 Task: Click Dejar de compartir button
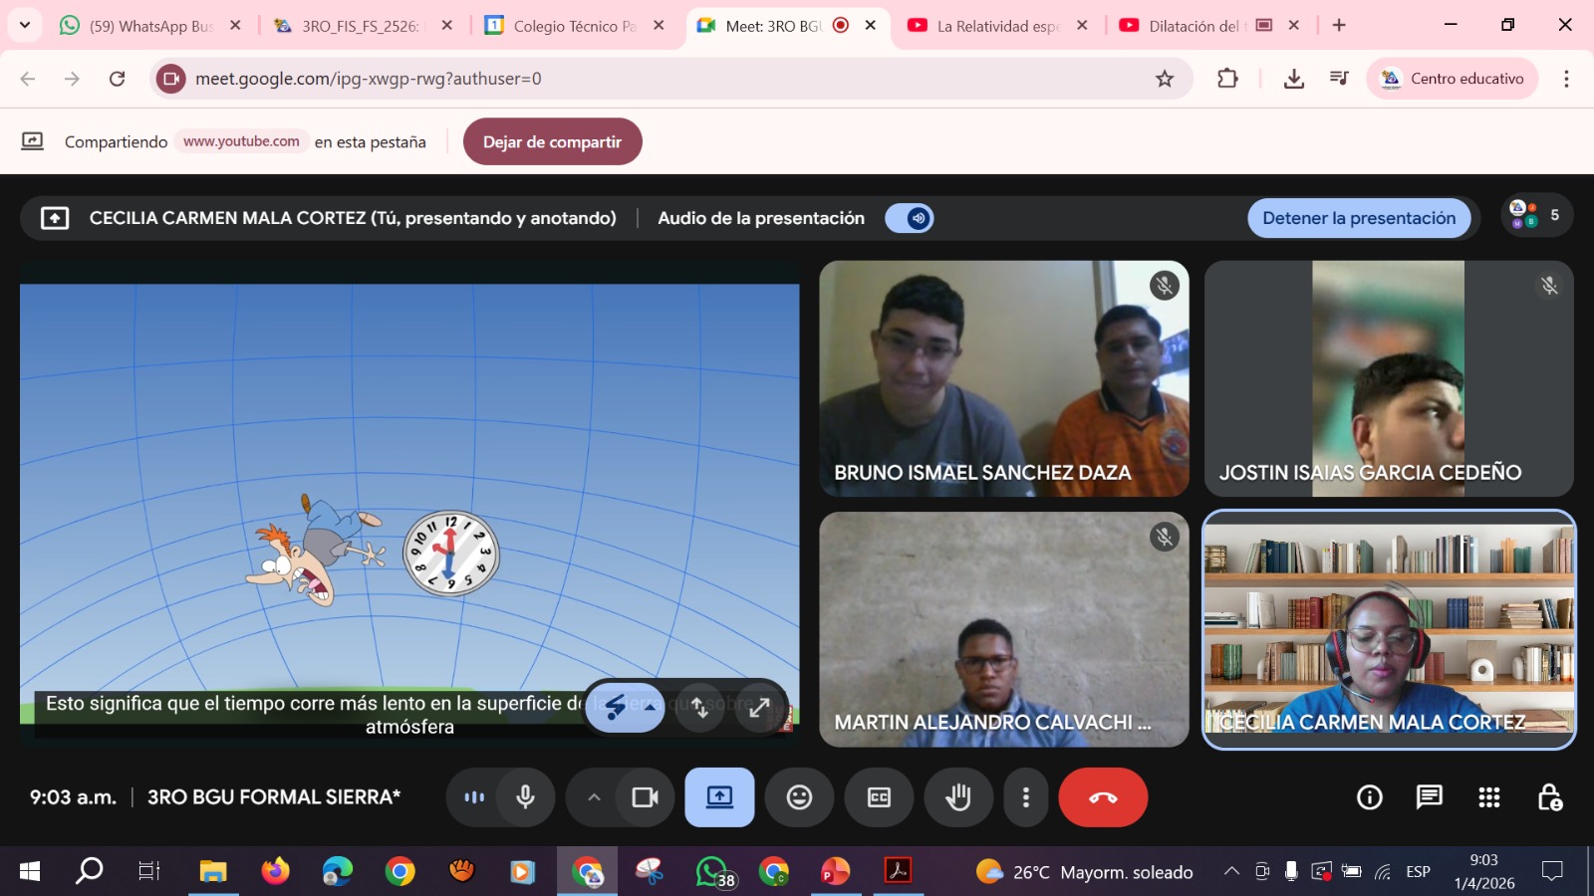coord(552,141)
